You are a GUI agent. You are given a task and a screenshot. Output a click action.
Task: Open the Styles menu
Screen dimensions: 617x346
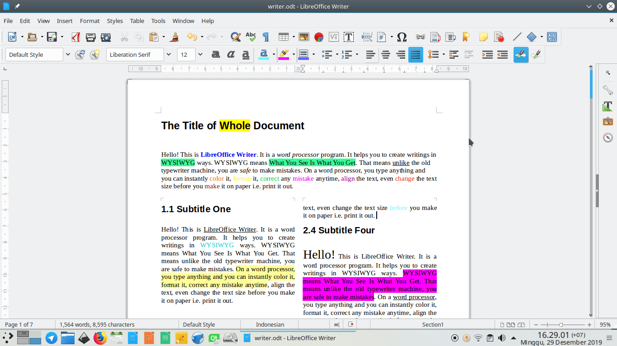(x=115, y=21)
